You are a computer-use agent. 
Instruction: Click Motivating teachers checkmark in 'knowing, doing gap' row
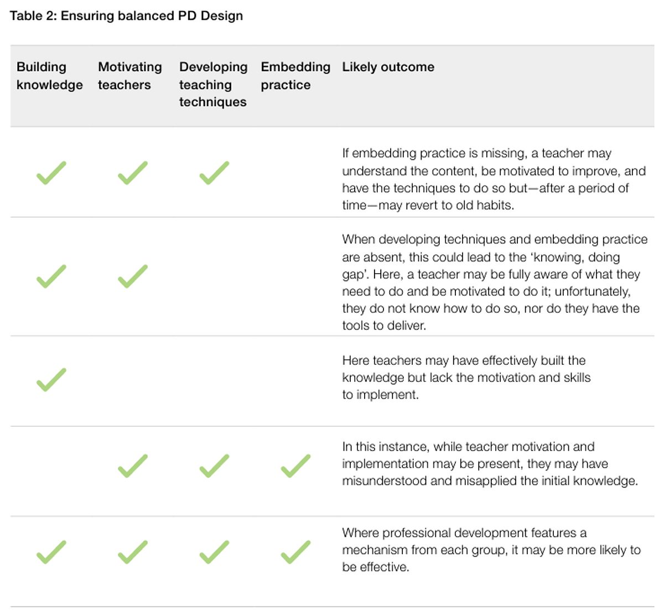pyautogui.click(x=133, y=276)
